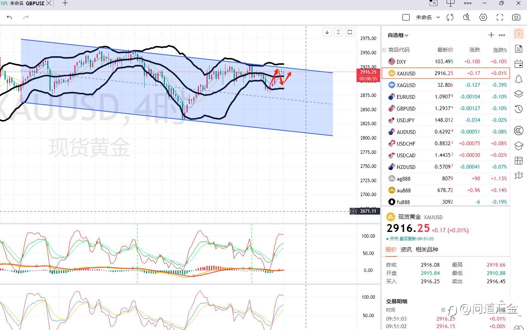Select the EURUSD row in watchlist
This screenshot has width=527, height=330.
(446, 97)
